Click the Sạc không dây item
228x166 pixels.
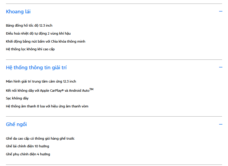(x=17, y=98)
